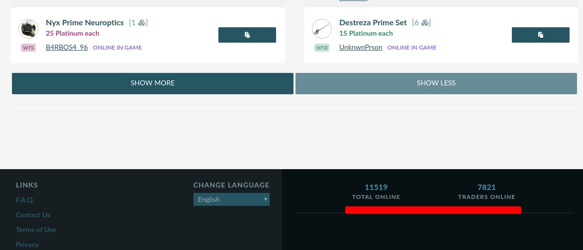Viewport: 583px width, 250px height.
Task: Click the quantity stack icon beside Nyx Prime Neuroptics
Action: 142,23
